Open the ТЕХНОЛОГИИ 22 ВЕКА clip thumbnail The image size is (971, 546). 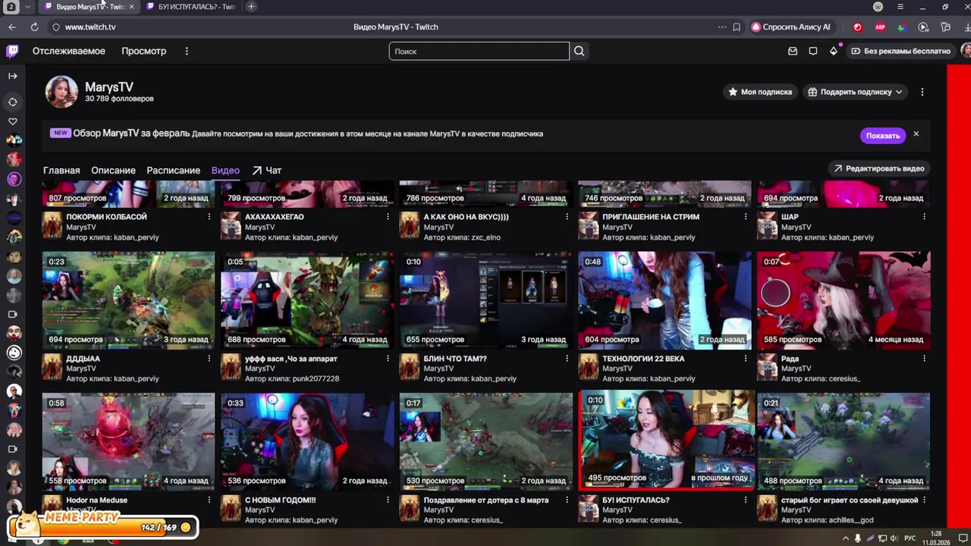click(x=665, y=300)
